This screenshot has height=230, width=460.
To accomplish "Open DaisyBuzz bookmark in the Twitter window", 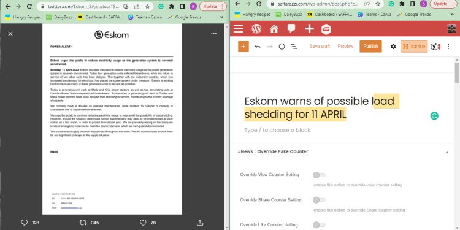I will click(x=59, y=17).
